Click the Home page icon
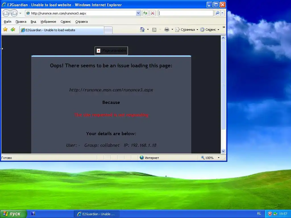 (x=142, y=30)
